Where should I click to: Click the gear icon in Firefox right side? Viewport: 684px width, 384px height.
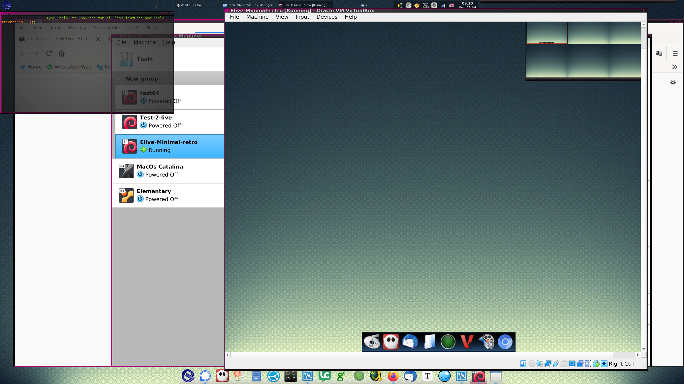(x=673, y=82)
